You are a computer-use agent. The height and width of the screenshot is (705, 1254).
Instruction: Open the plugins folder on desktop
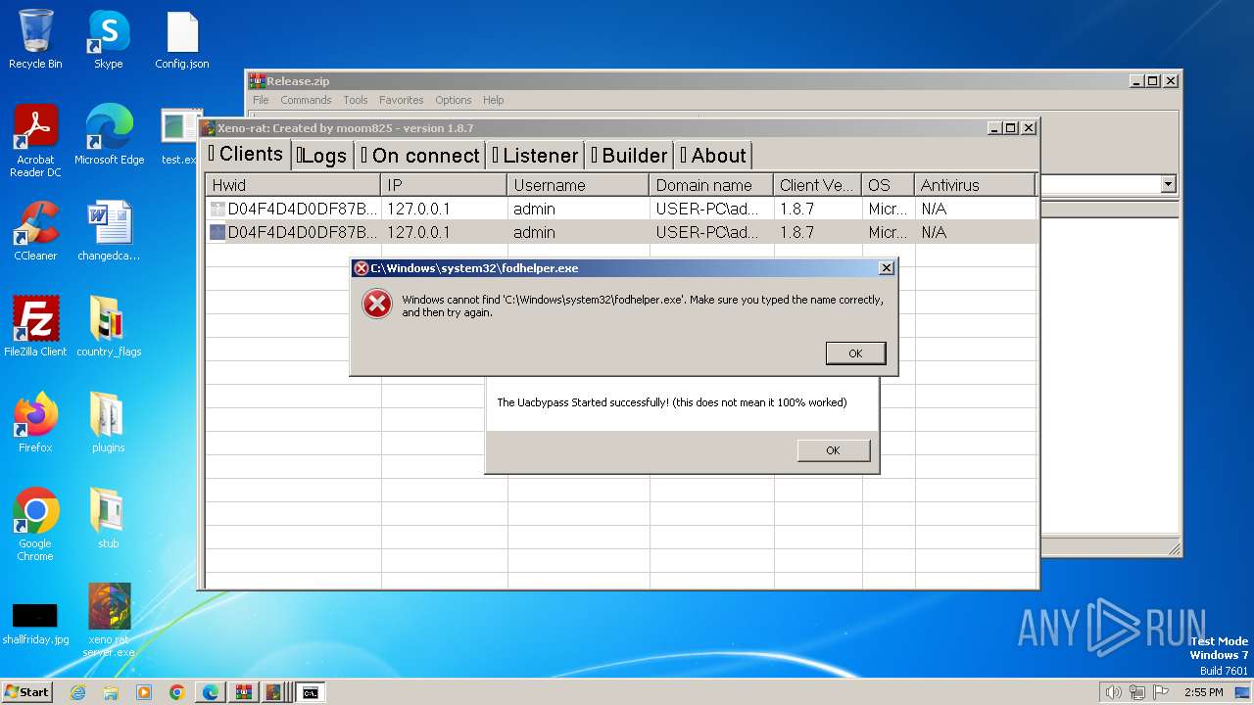click(x=108, y=423)
